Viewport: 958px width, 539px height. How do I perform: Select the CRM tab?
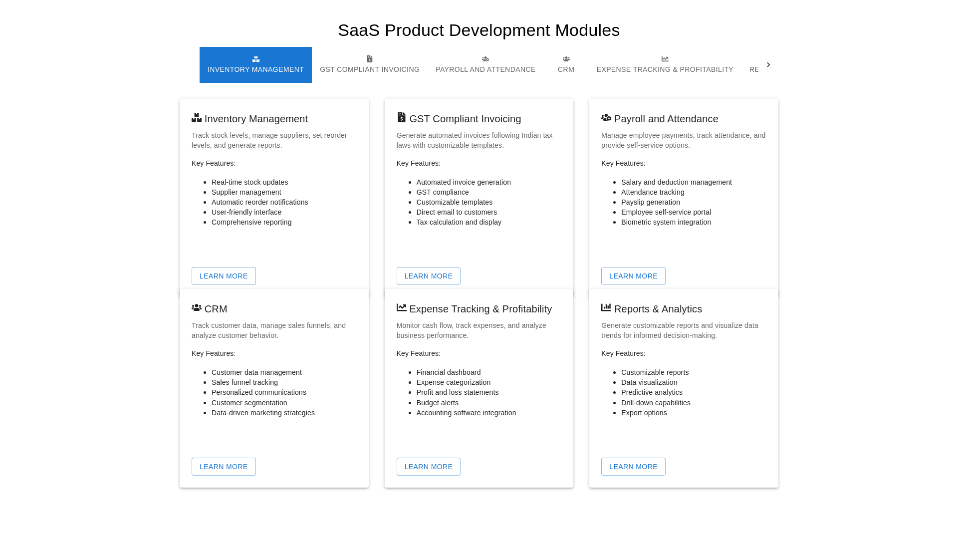pos(566,65)
